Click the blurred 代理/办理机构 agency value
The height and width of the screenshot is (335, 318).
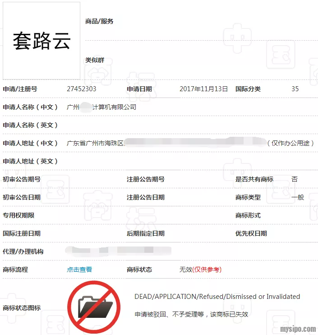click(118, 250)
